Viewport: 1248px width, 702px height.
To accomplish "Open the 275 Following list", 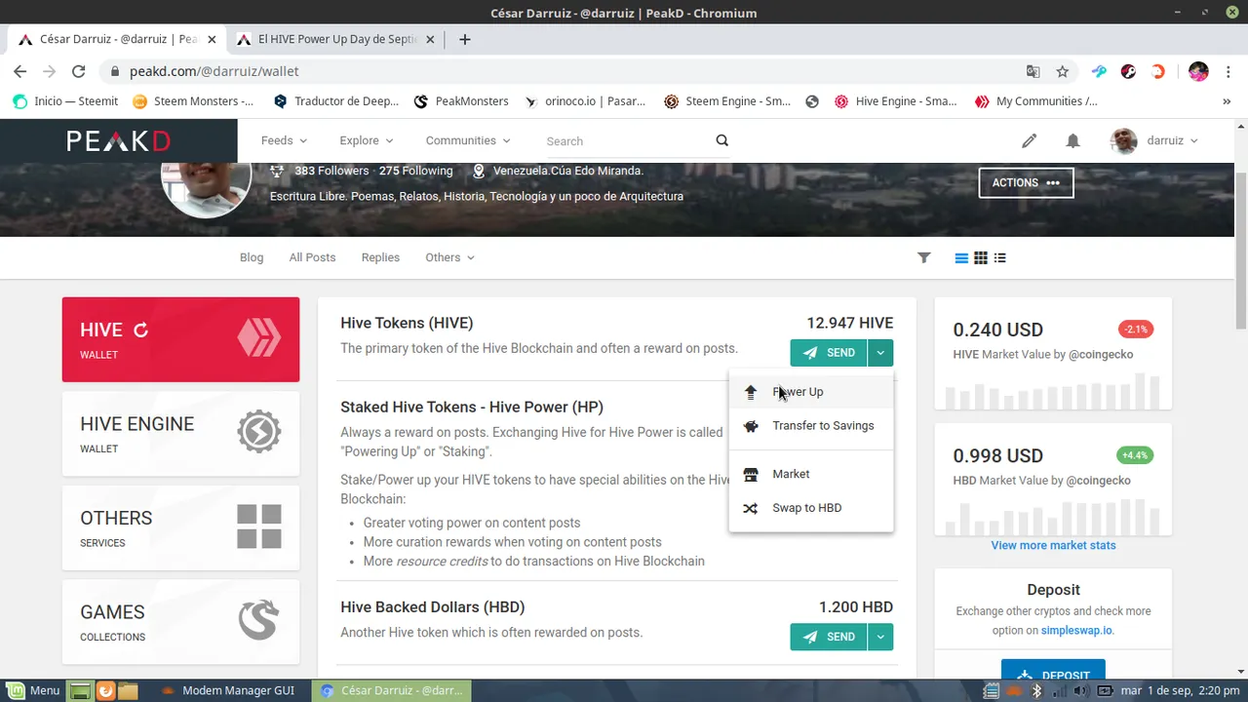I will tap(416, 171).
